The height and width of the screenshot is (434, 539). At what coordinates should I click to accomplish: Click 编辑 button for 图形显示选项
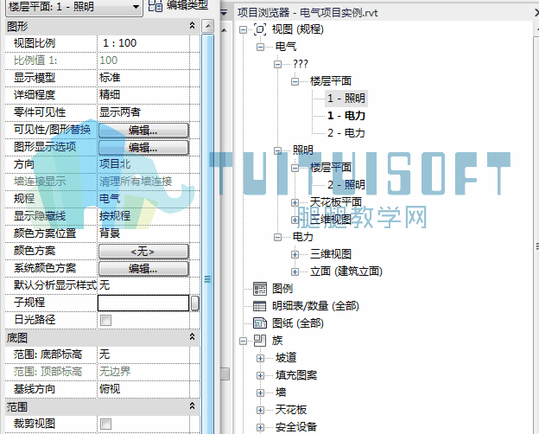(143, 148)
